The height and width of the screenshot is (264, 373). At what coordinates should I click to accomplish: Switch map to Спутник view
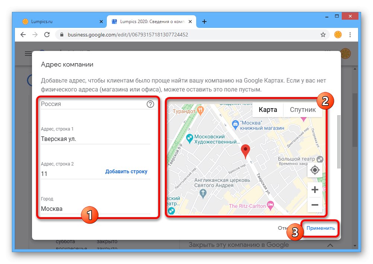(303, 110)
